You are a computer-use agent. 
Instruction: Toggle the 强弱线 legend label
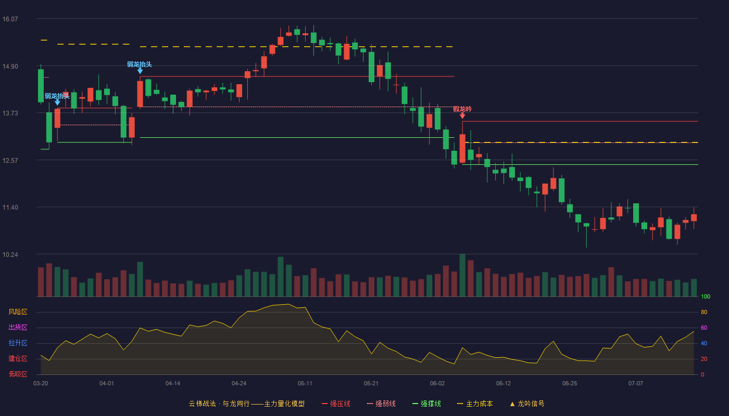[385, 404]
